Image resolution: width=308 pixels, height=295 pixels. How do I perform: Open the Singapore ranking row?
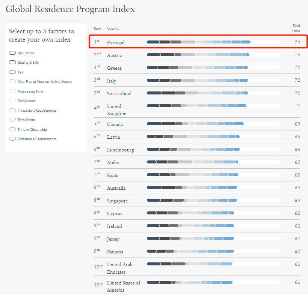coord(117,201)
